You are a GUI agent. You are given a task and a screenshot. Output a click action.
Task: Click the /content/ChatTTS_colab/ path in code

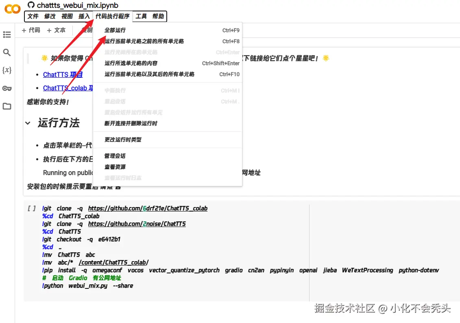(114, 262)
